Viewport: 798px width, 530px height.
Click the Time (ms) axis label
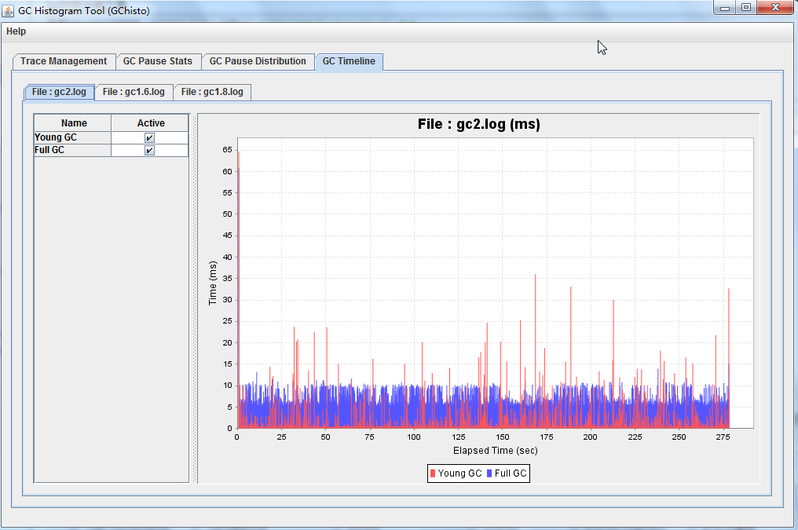213,283
